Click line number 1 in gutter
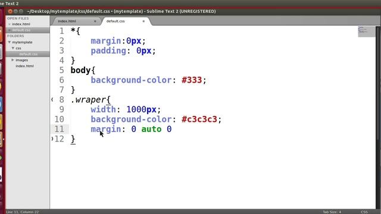This screenshot has width=381, height=214. coord(61,31)
